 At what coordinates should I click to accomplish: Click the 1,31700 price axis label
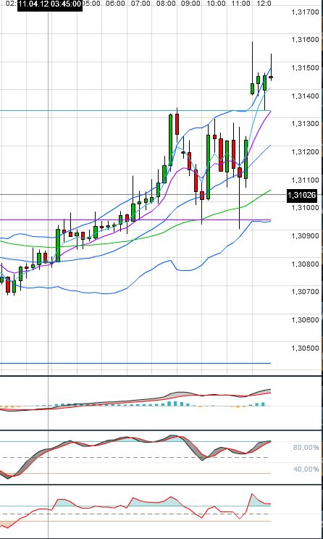tap(305, 12)
